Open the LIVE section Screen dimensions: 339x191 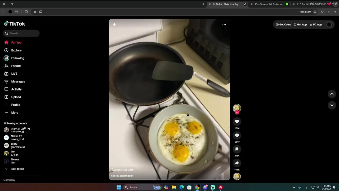pyautogui.click(x=11, y=74)
